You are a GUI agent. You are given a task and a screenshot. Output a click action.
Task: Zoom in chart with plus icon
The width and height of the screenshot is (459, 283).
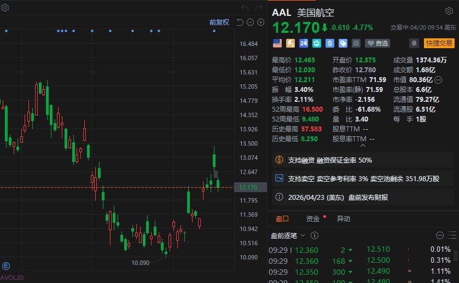pos(260,22)
